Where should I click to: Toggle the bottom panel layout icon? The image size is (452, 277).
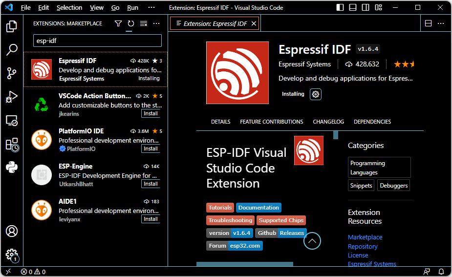click(352, 7)
